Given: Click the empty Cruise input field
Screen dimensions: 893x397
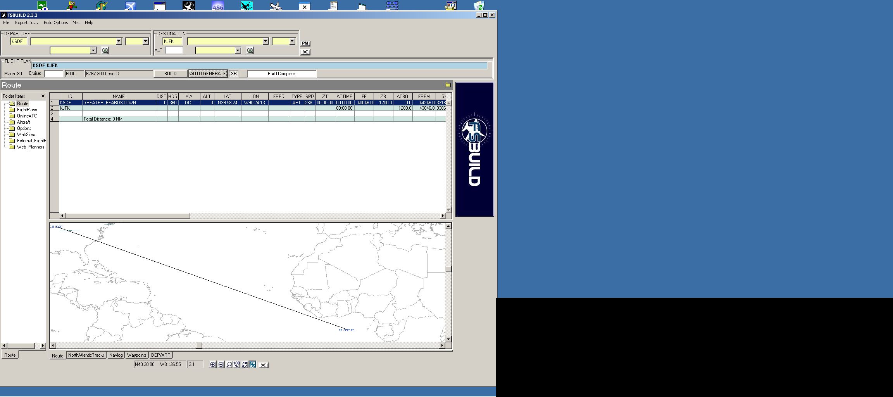Looking at the screenshot, I should point(54,74).
